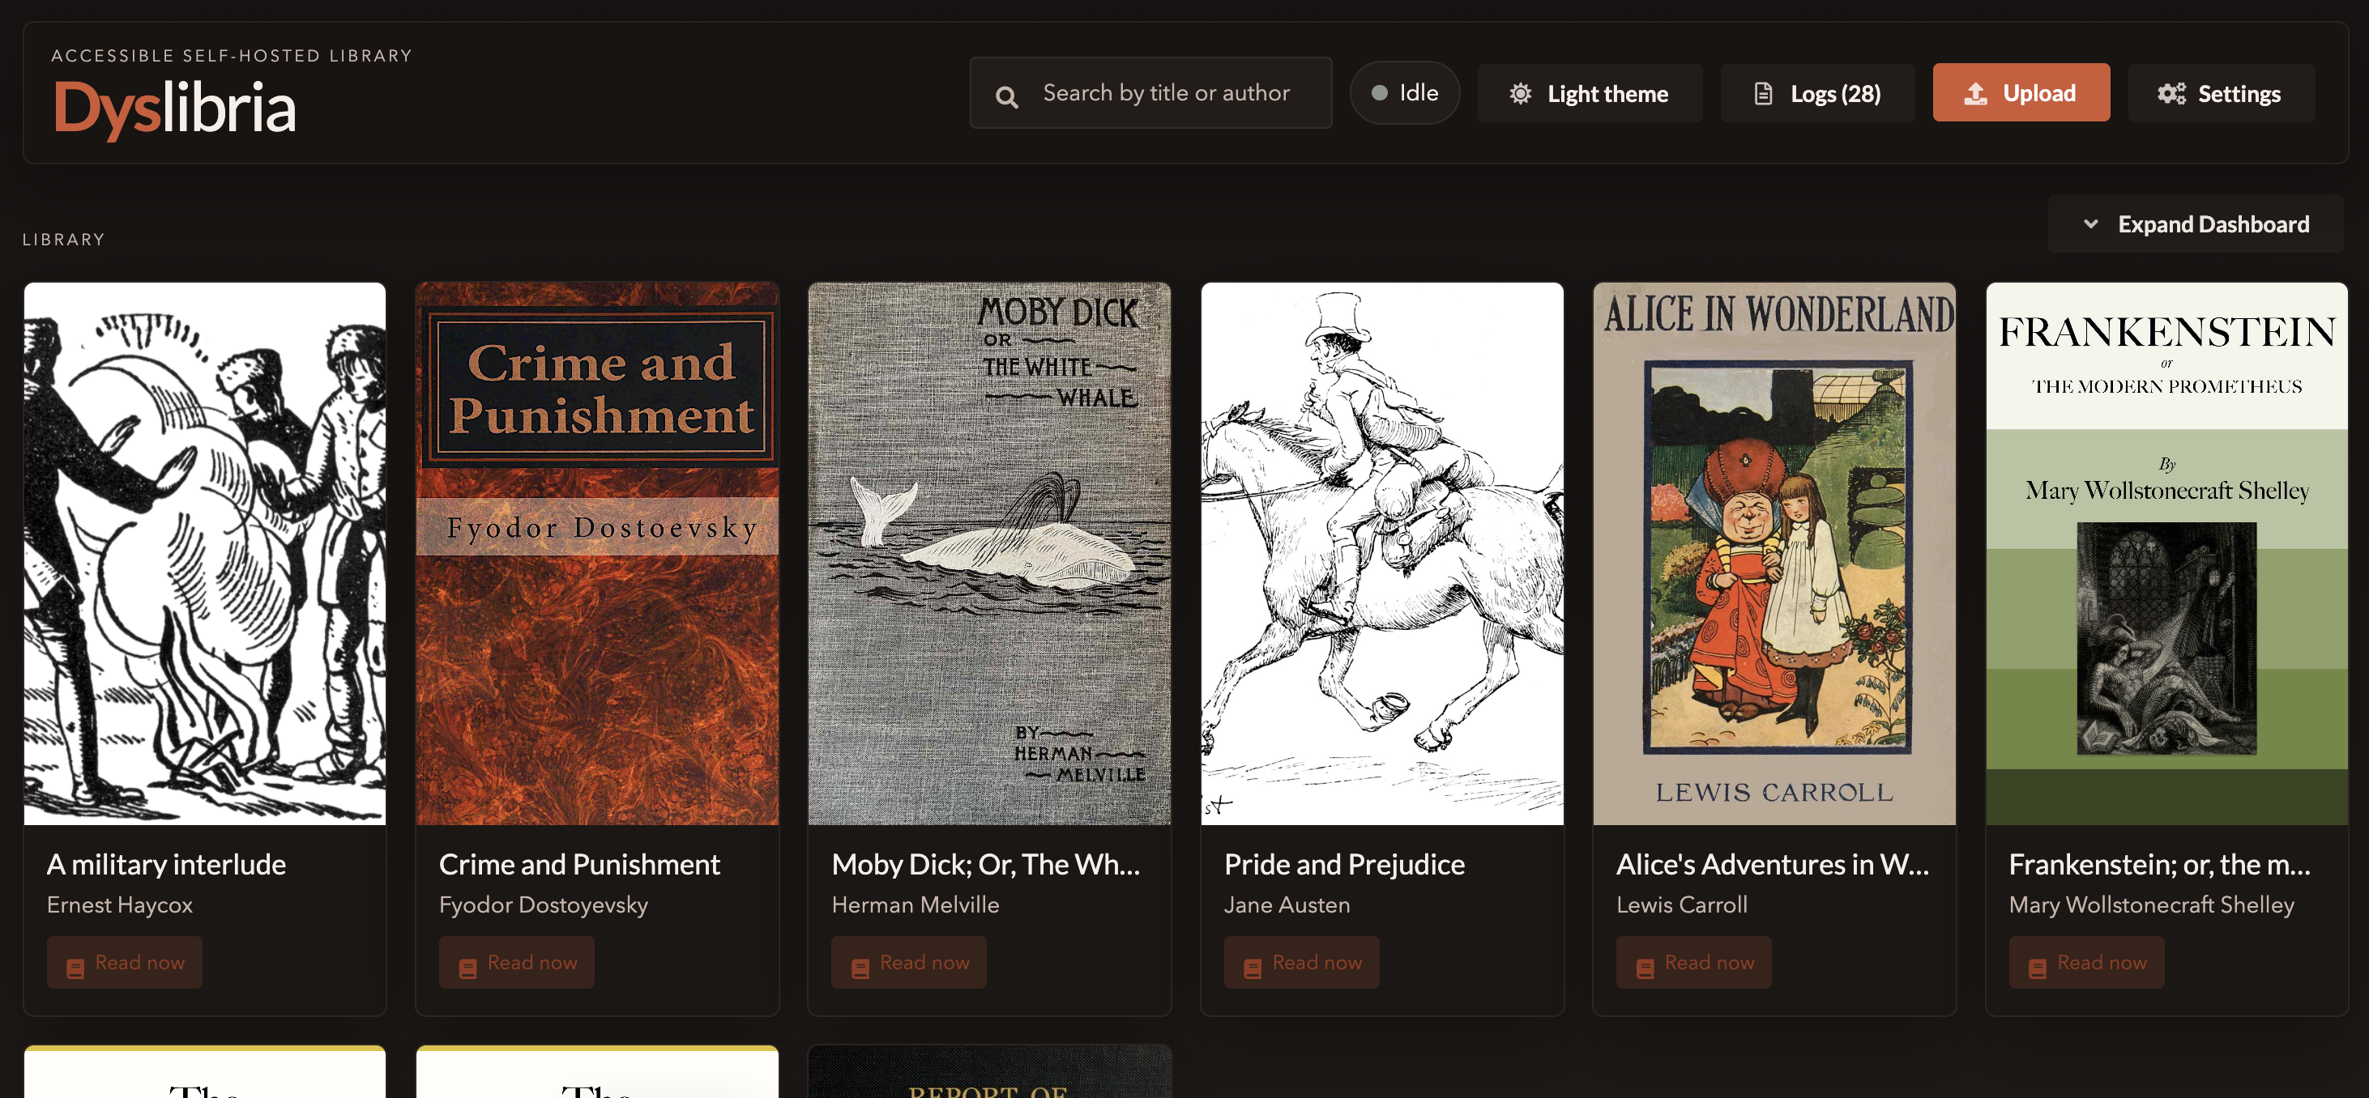Open the partially visible Report Of cover

pos(989,1071)
